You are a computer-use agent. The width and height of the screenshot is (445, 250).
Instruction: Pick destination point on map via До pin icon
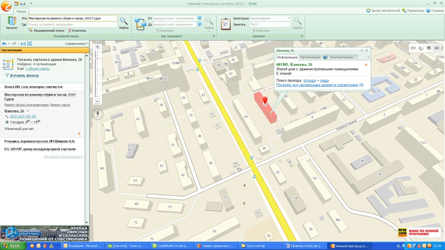coord(200,24)
